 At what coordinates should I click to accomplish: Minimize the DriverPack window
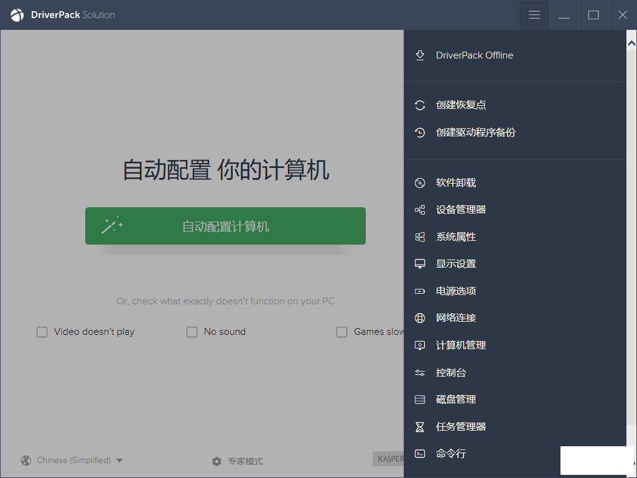[564, 15]
